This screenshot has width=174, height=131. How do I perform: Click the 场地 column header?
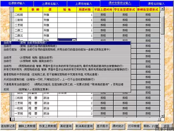[x=67, y=10]
